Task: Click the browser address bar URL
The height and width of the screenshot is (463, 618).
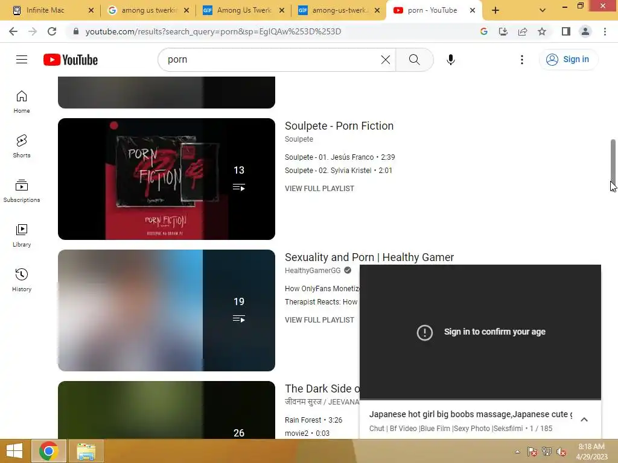Action: coord(213,31)
